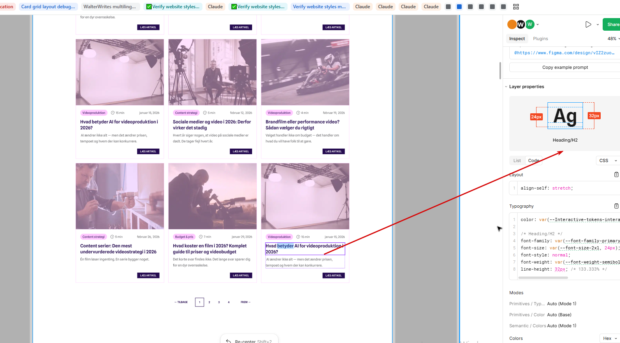The width and height of the screenshot is (620, 343).
Task: Collapse the Layer properties section
Action: [x=506, y=87]
